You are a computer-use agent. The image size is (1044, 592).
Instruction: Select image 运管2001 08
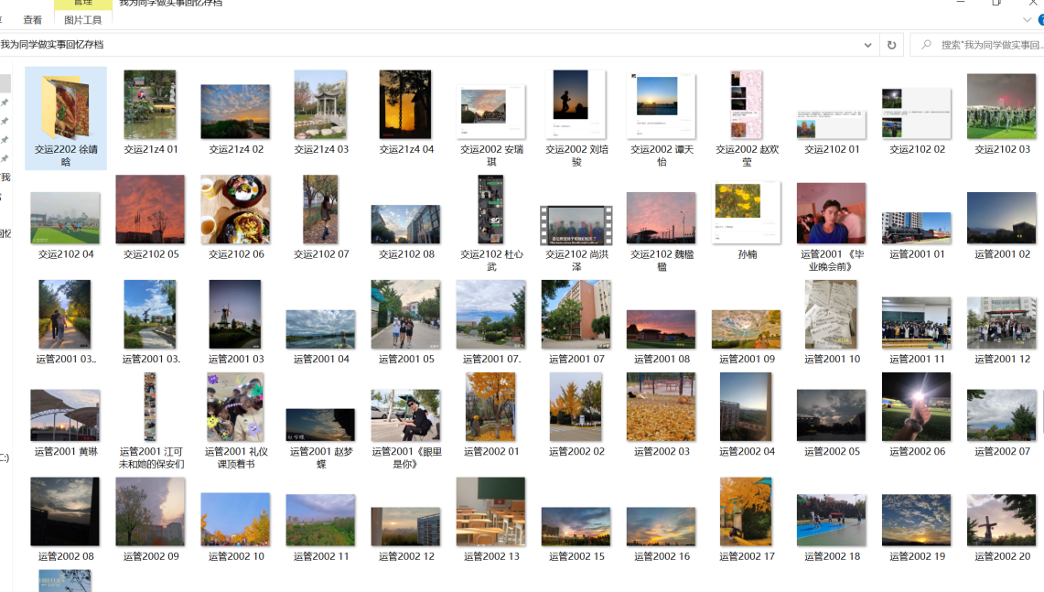[x=662, y=329]
